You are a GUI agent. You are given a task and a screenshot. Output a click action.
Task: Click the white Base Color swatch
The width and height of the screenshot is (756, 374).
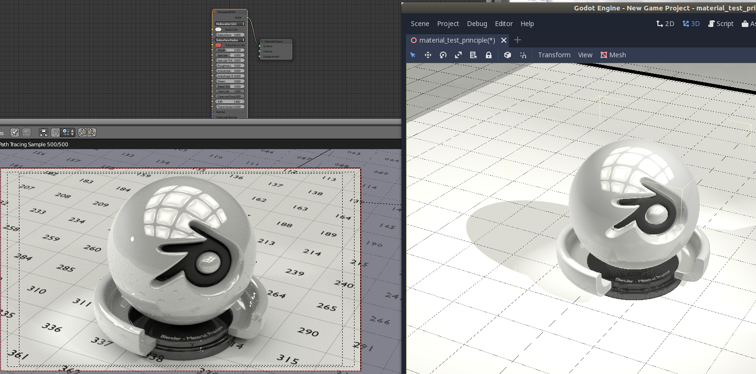218,29
